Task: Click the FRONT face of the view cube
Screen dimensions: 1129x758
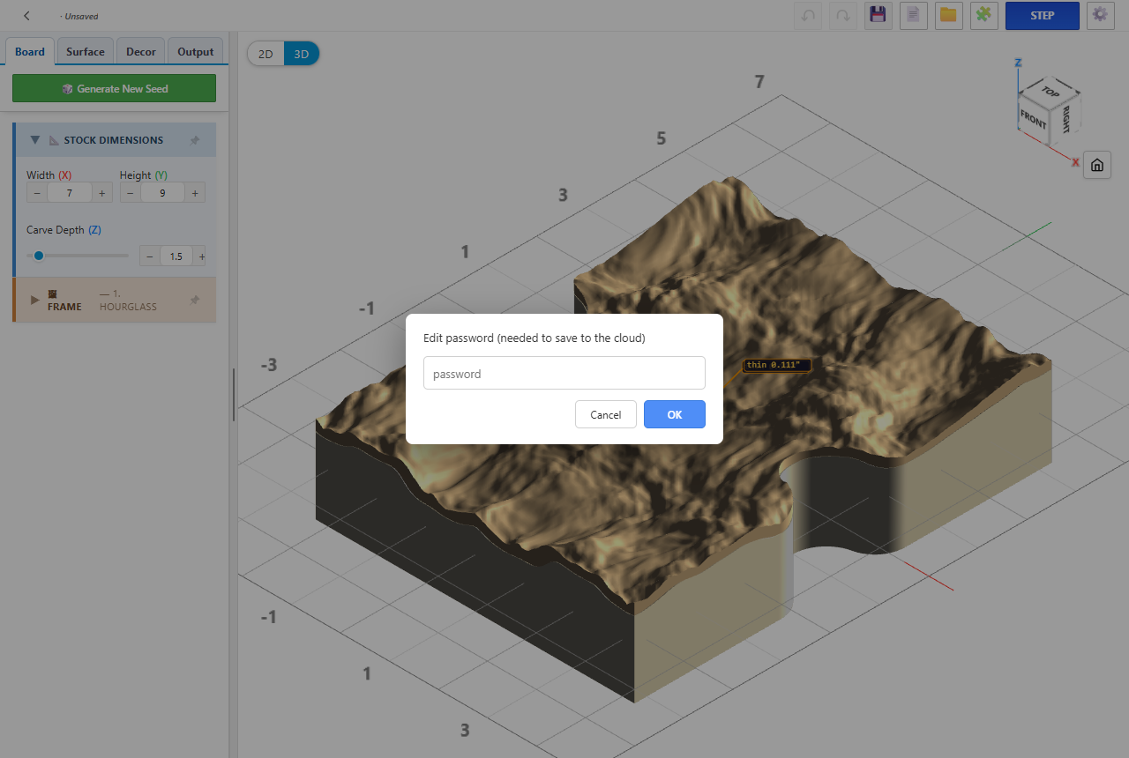Action: (x=1033, y=117)
